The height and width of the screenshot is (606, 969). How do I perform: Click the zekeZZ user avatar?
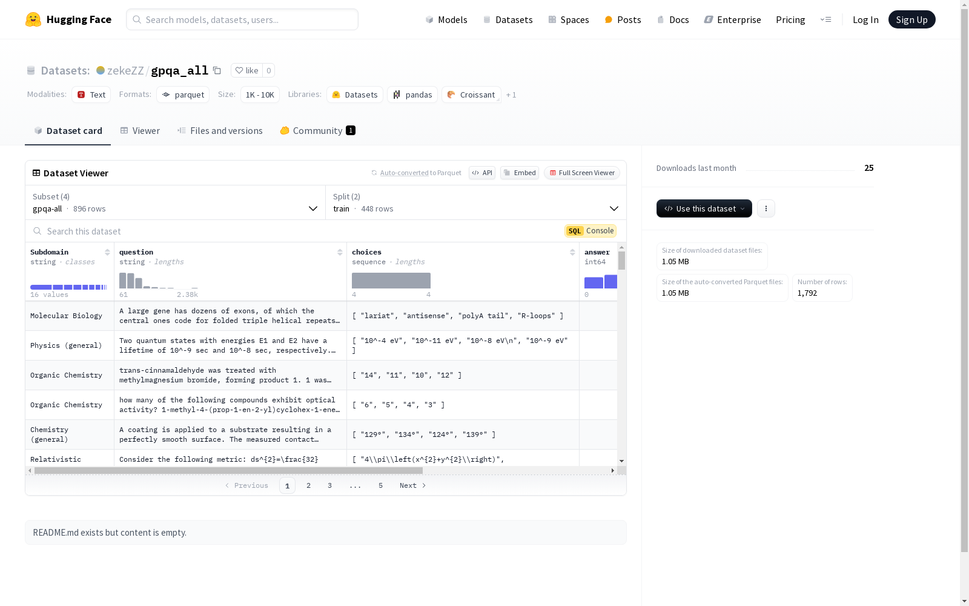click(x=101, y=70)
